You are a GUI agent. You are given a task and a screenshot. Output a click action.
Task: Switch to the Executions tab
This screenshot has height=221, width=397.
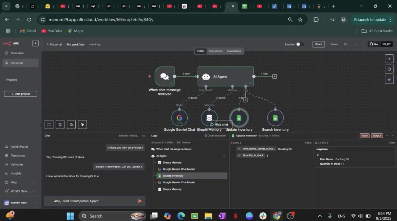click(x=215, y=51)
